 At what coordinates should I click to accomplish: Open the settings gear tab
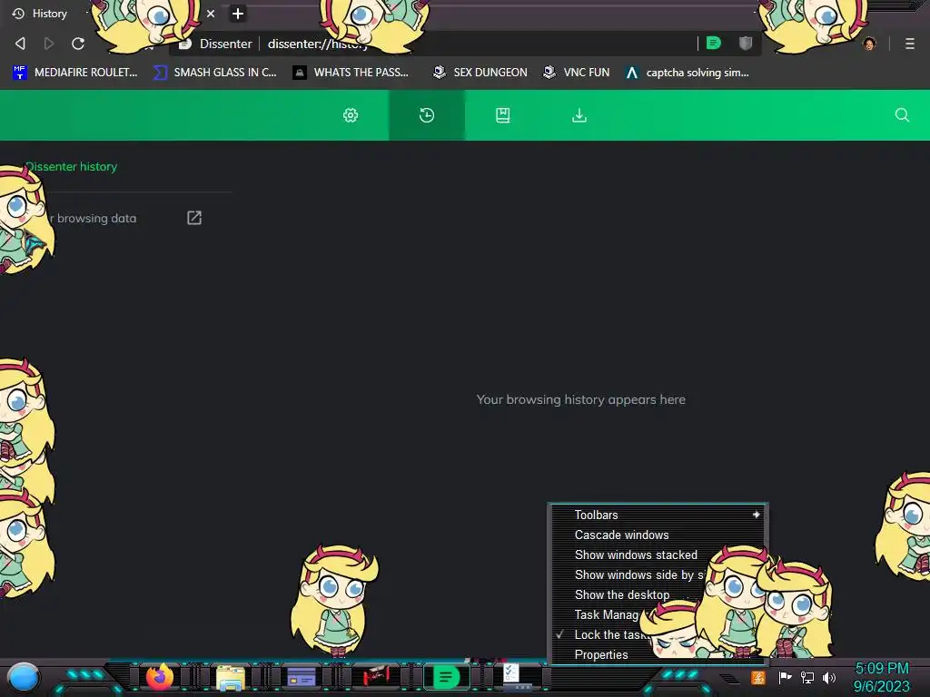click(351, 115)
